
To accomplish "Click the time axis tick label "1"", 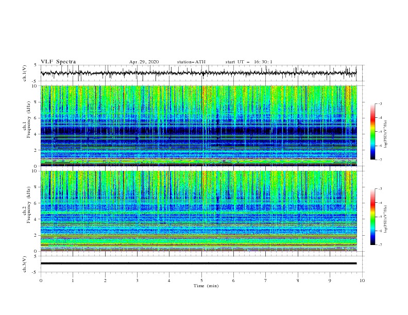I will (x=73, y=281).
